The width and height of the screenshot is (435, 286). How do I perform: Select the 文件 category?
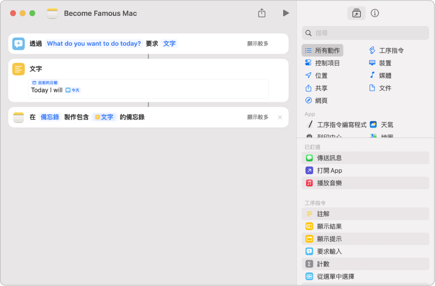tap(380, 88)
